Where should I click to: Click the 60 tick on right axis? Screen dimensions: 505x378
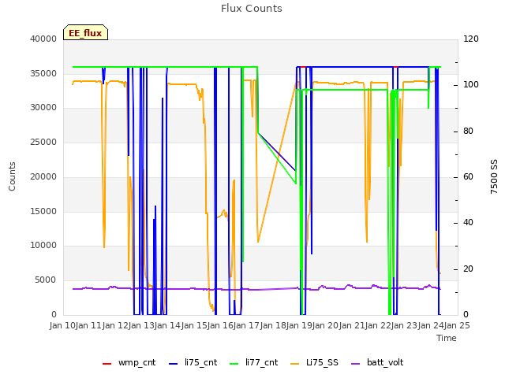pyautogui.click(x=468, y=176)
